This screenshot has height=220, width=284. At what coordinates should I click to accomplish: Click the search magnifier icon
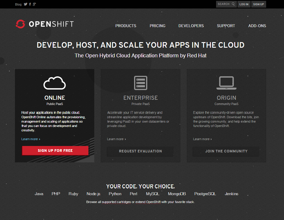coord(233,4)
